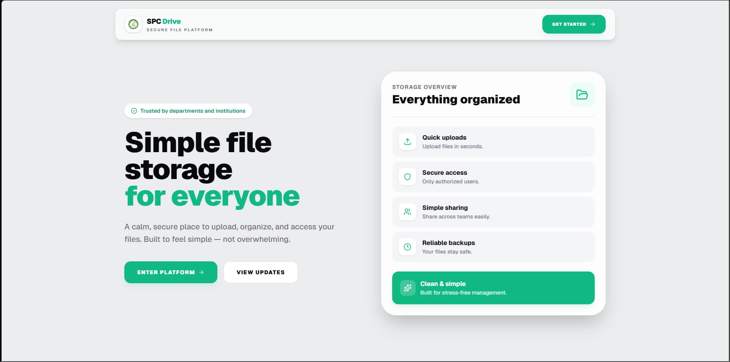Click the sparkle icon in Clean & simple banner
730x362 pixels.
click(x=408, y=288)
